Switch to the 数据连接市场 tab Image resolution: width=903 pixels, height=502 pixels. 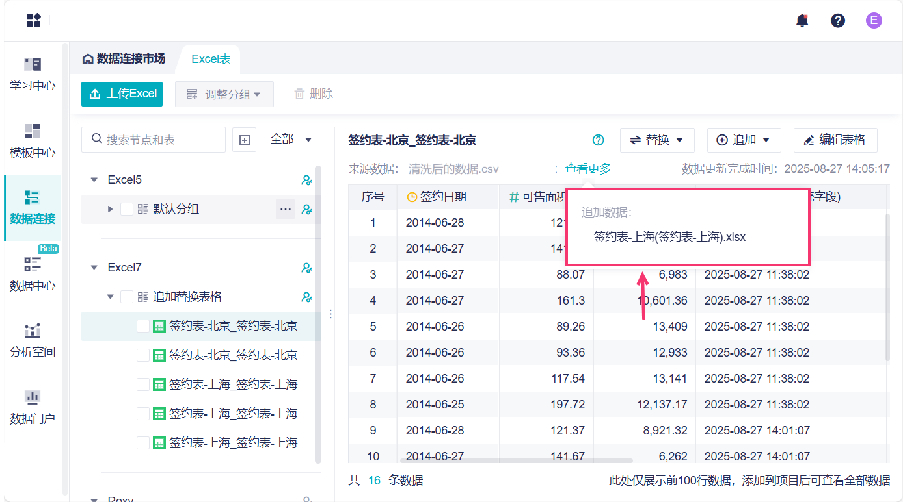124,59
